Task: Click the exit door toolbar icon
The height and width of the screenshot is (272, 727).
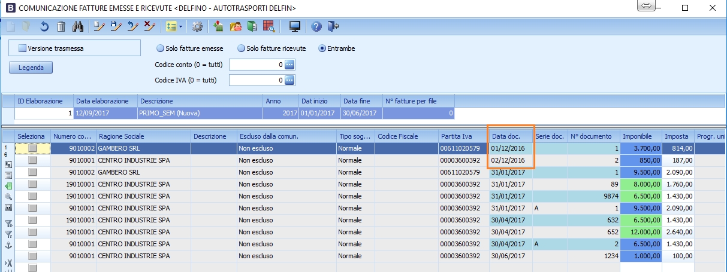Action: (x=334, y=26)
